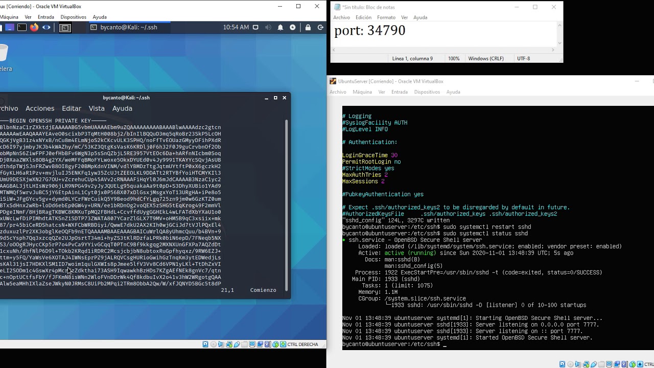The height and width of the screenshot is (368, 654).
Task: Click the audio indicator in Kali VM status bar
Action: [221, 344]
